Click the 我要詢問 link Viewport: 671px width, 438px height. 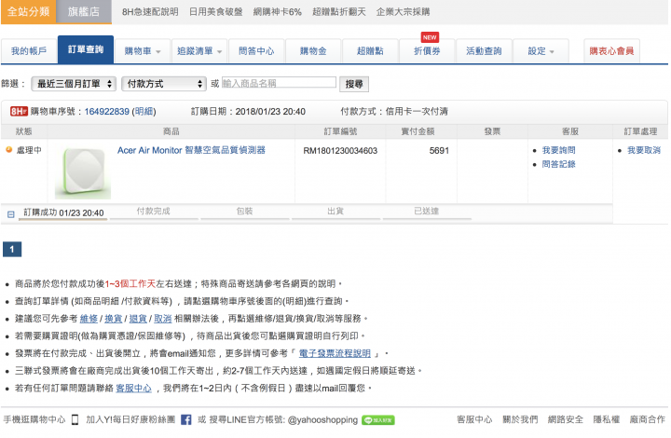[558, 150]
